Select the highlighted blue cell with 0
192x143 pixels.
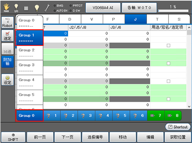click(55, 33)
